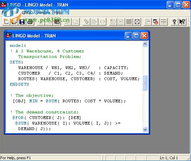
Task: Open the Options icon with red circle
Action: click(155, 22)
